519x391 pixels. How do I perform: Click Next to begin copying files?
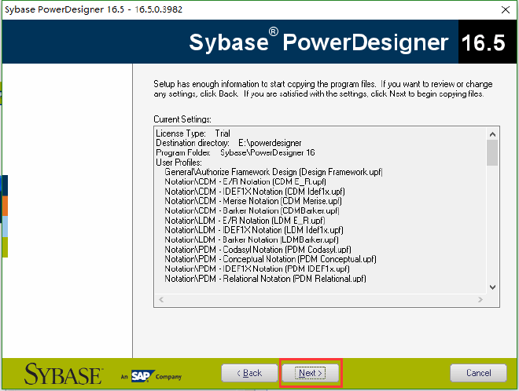click(x=310, y=373)
